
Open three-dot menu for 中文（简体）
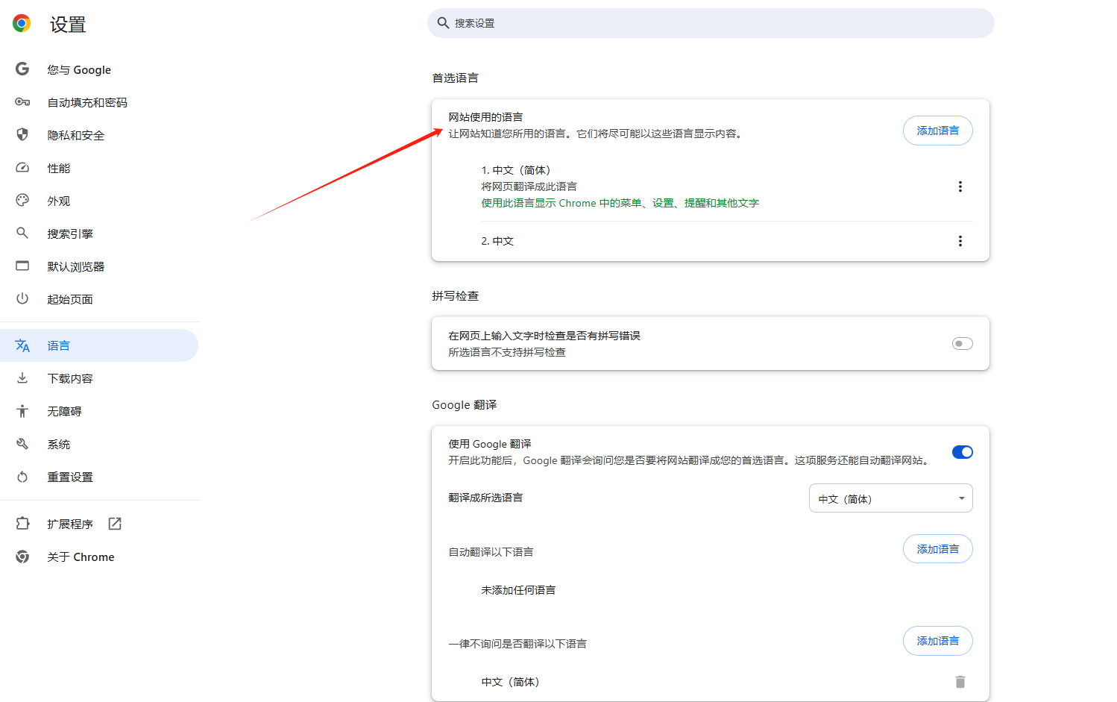coord(960,187)
